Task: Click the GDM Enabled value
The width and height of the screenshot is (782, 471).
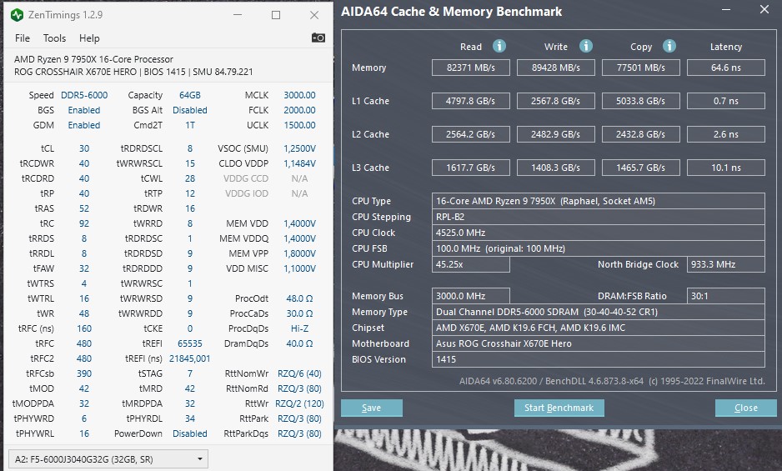Action: pos(84,125)
